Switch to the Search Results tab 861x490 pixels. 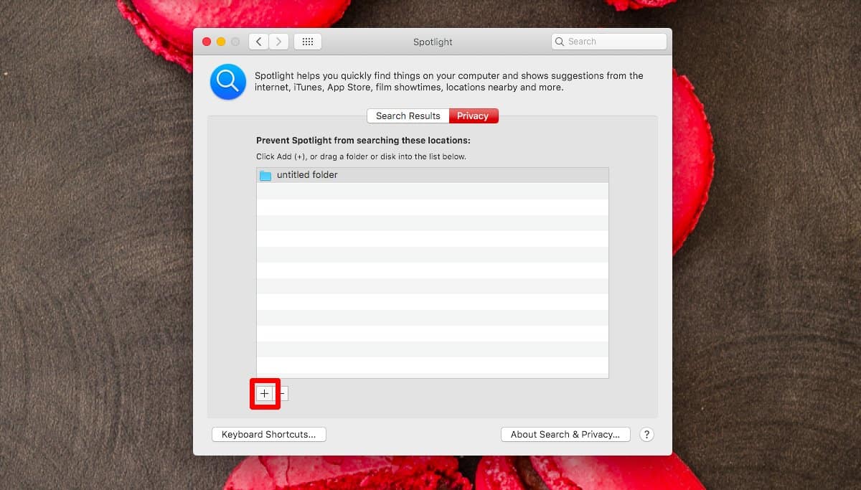pos(407,116)
